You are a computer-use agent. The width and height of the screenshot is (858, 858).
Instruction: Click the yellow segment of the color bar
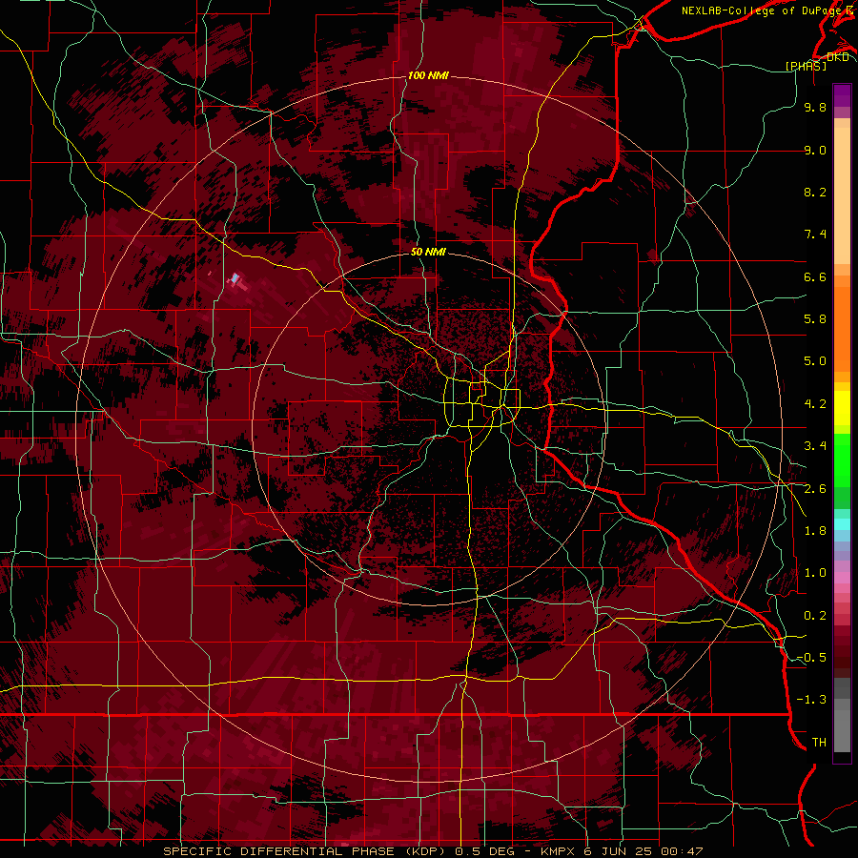click(x=842, y=408)
